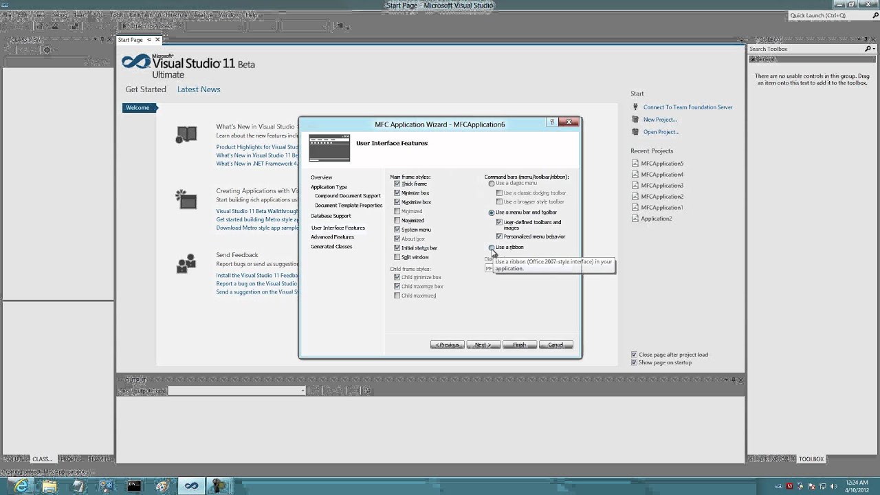Open the Team menu
Viewport: 880px width, 495px height.
point(80,15)
